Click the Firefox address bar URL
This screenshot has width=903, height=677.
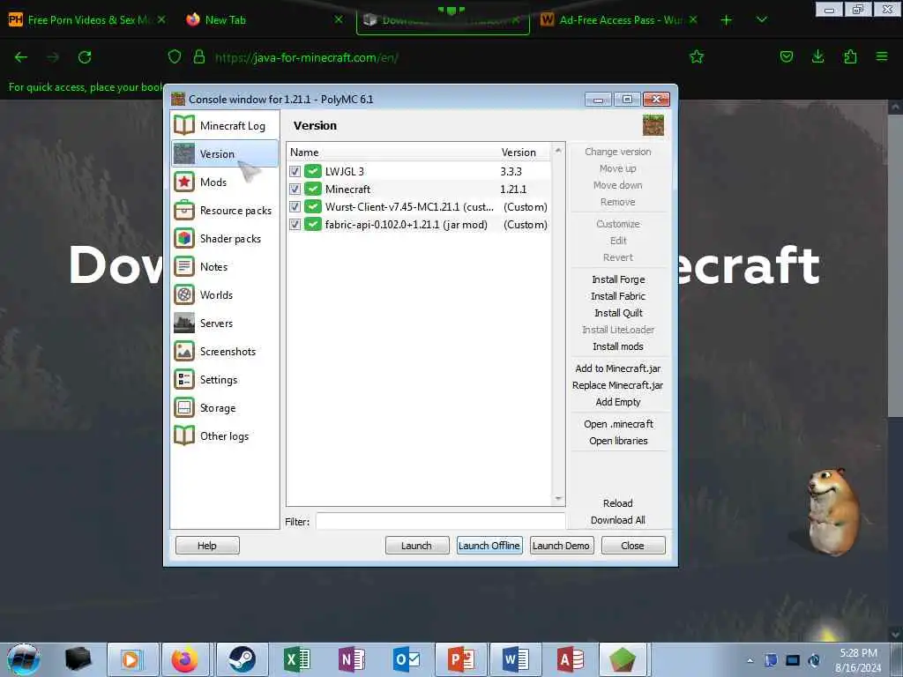coord(306,57)
